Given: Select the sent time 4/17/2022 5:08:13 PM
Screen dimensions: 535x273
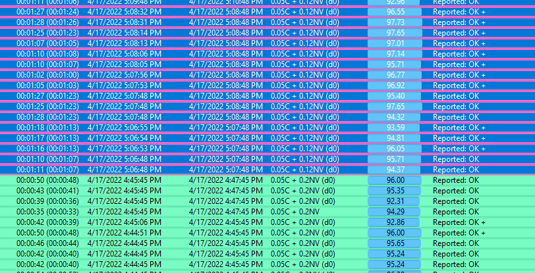Looking at the screenshot, I should (124, 43).
